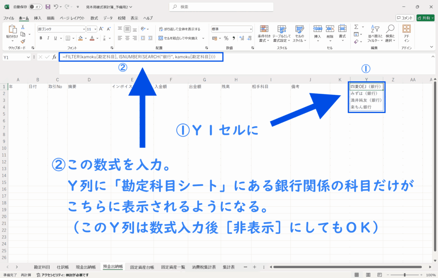The width and height of the screenshot is (438, 278).
Task: Click the Insert Function fx icon
Action: 54,57
